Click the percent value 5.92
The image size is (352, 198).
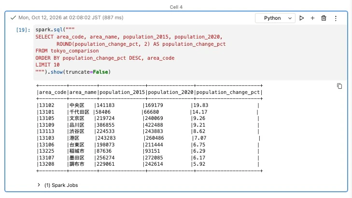(x=199, y=164)
